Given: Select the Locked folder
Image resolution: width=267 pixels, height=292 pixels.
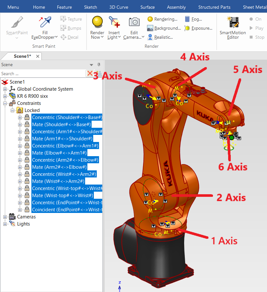Looking at the screenshot, I should (32, 110).
